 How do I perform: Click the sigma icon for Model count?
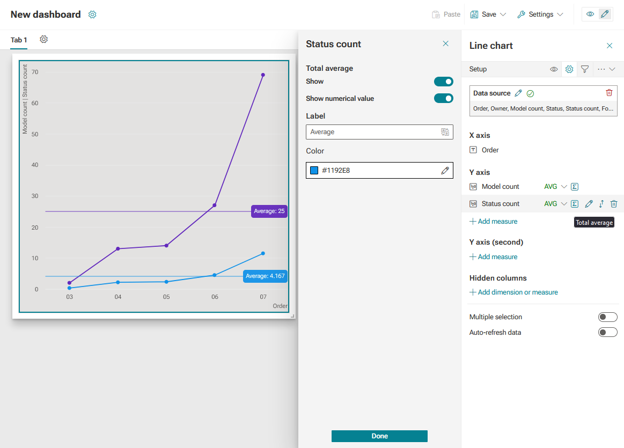(x=575, y=187)
